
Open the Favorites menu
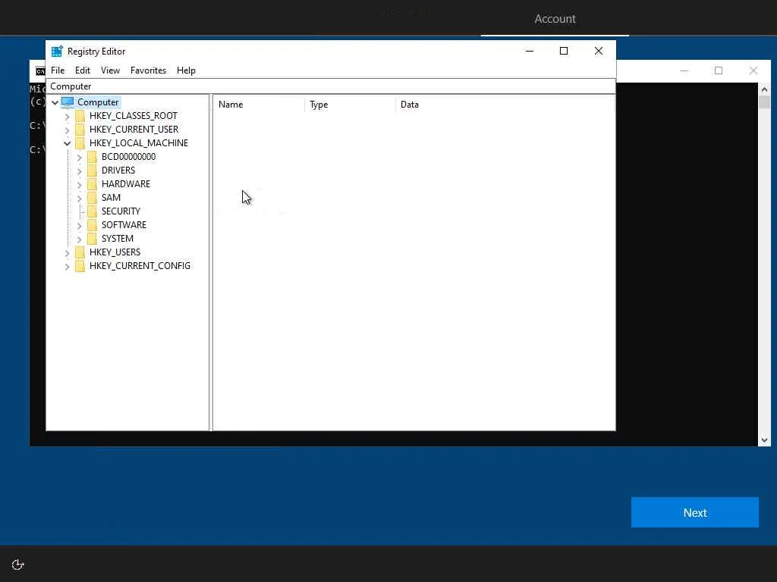coord(148,70)
